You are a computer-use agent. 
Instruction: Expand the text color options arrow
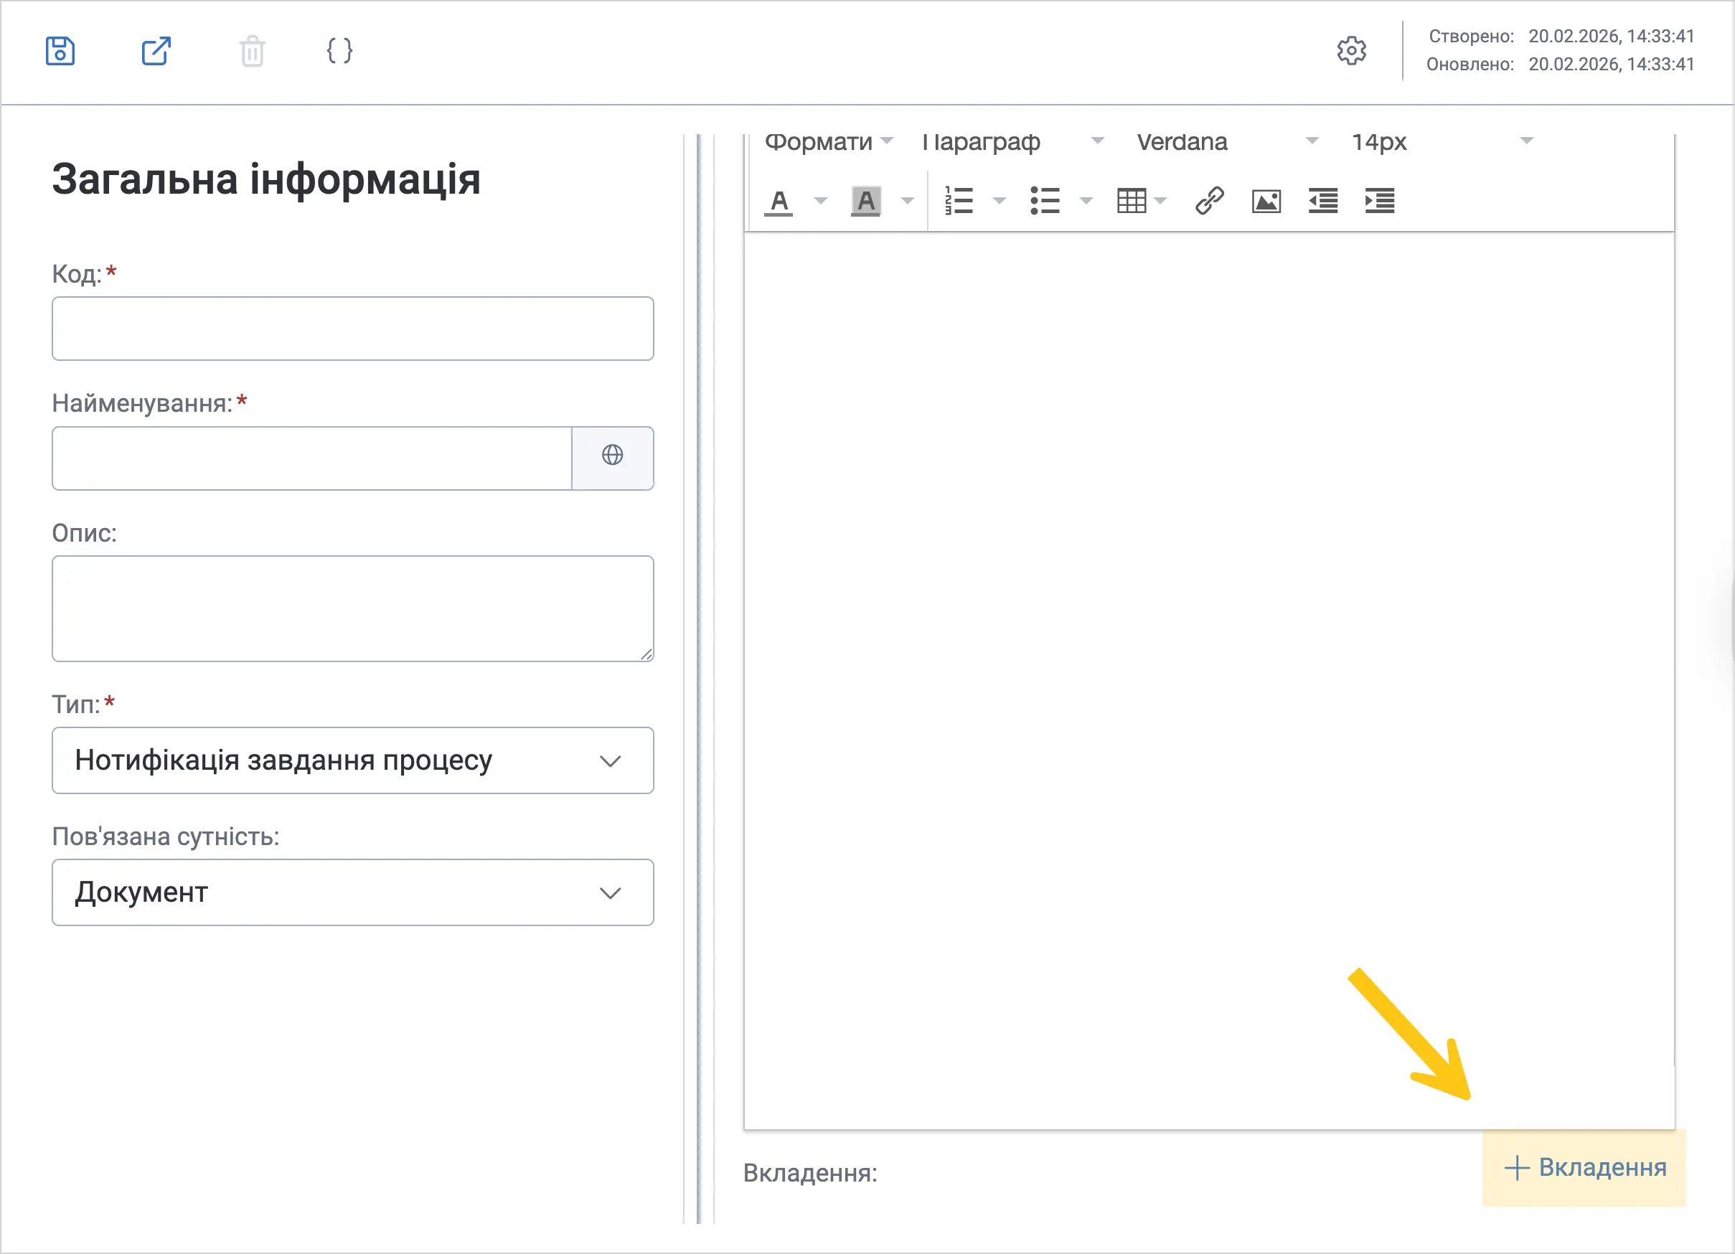[x=820, y=201]
